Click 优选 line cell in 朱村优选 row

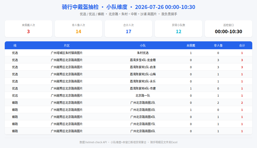coord(15,53)
